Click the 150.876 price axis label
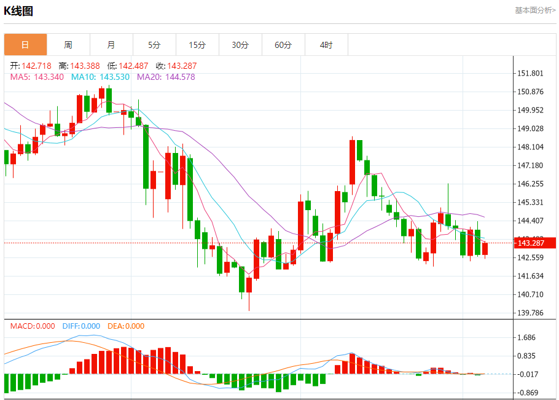 click(x=531, y=92)
